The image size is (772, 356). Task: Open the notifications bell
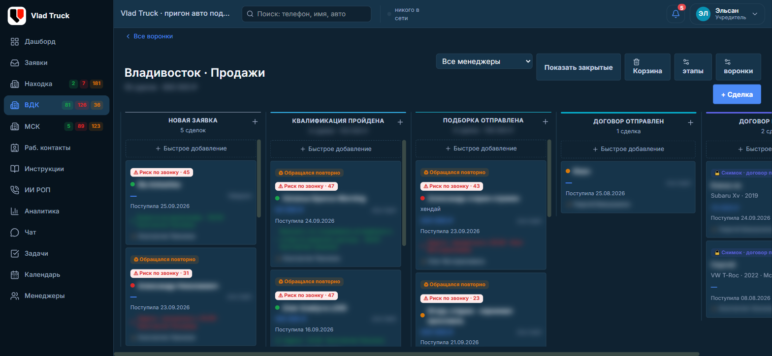pyautogui.click(x=675, y=14)
